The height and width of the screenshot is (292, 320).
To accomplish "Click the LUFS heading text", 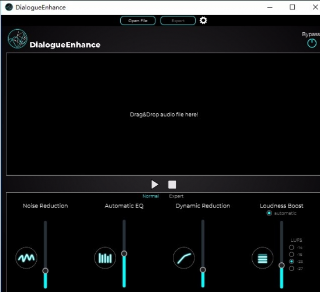I will 296,240.
